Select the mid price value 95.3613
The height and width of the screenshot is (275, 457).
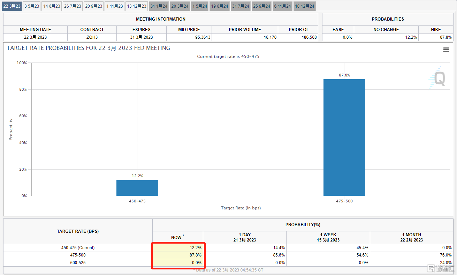[x=189, y=37]
